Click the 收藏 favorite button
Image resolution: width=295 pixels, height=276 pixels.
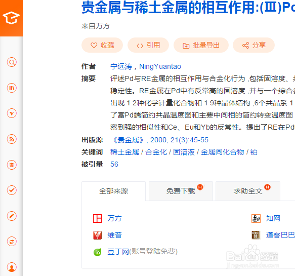coord(102,45)
